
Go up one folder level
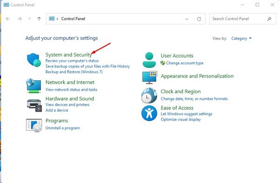(39, 19)
